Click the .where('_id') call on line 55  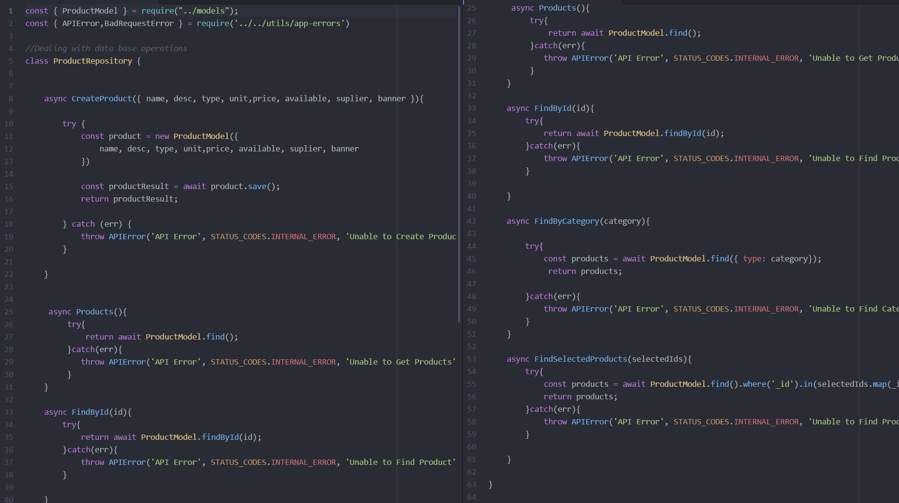pyautogui.click(x=769, y=384)
